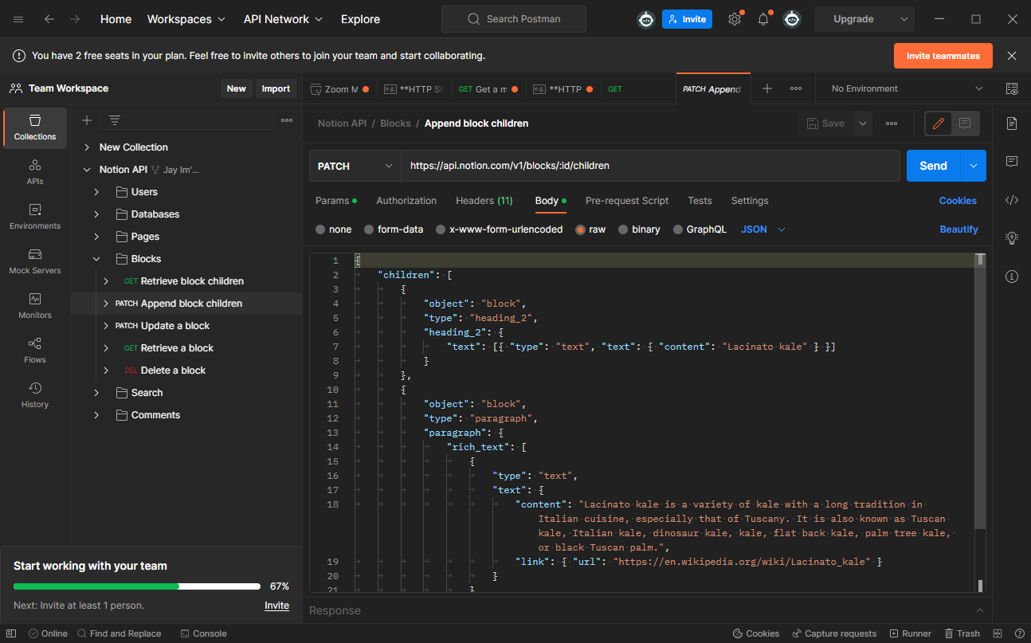
Task: Open the API Network menu
Action: pyautogui.click(x=283, y=19)
